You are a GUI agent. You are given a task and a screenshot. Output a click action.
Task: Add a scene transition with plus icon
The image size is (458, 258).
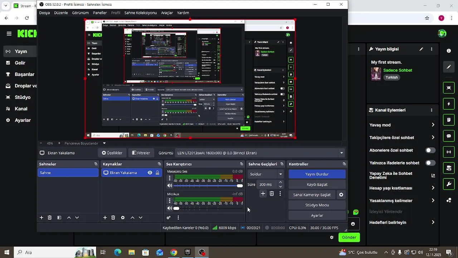coord(263,193)
